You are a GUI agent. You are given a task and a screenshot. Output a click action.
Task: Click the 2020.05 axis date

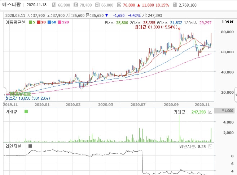pos(106,105)
